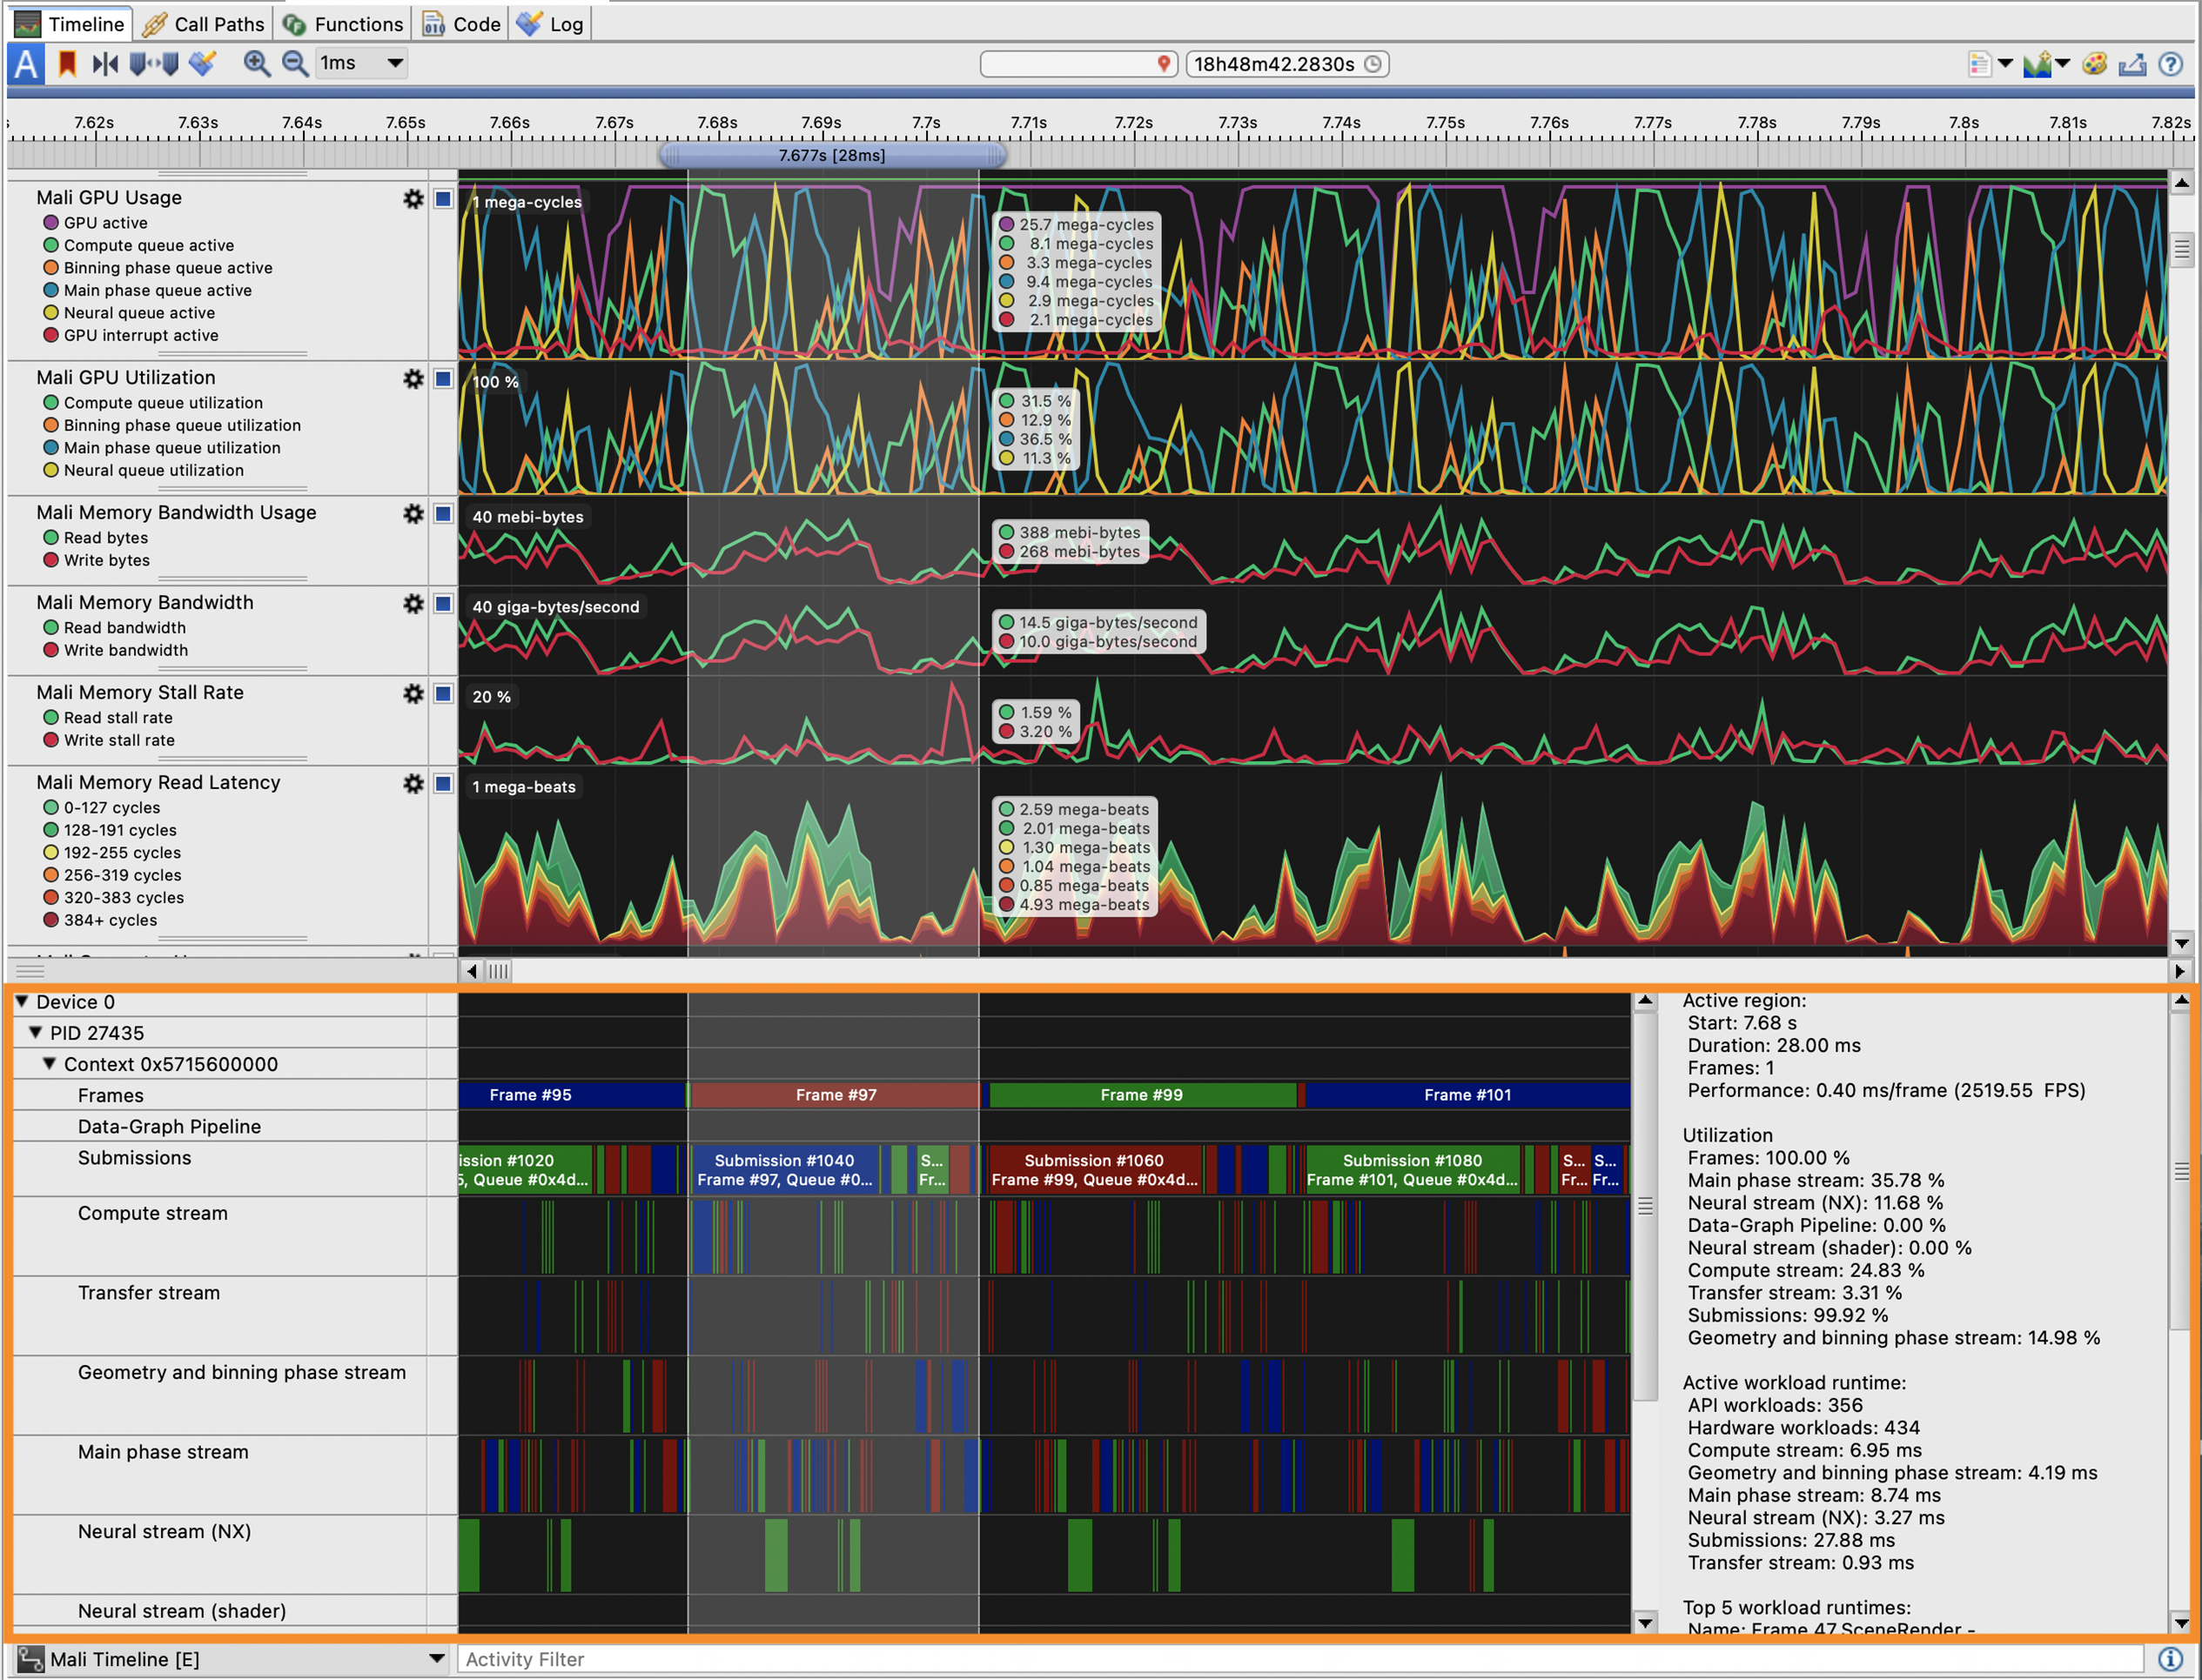Image resolution: width=2202 pixels, height=1680 pixels.
Task: Click the info icon next to Activity Filter
Action: [x=2169, y=1659]
